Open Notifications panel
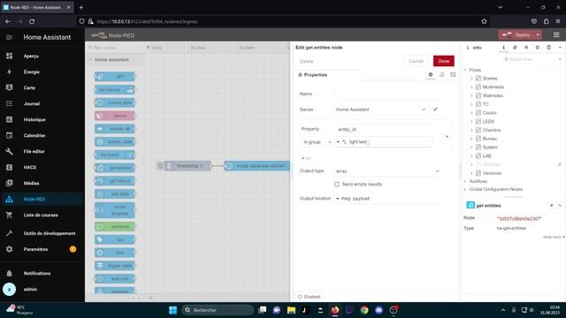This screenshot has height=318, width=566. [x=42, y=273]
